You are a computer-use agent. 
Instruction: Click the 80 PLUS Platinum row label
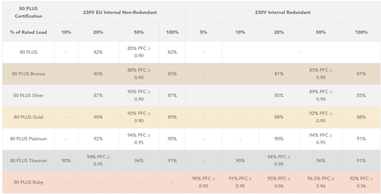point(27,139)
